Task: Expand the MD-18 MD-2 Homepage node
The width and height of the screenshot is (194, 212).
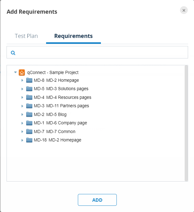Action: point(22,140)
